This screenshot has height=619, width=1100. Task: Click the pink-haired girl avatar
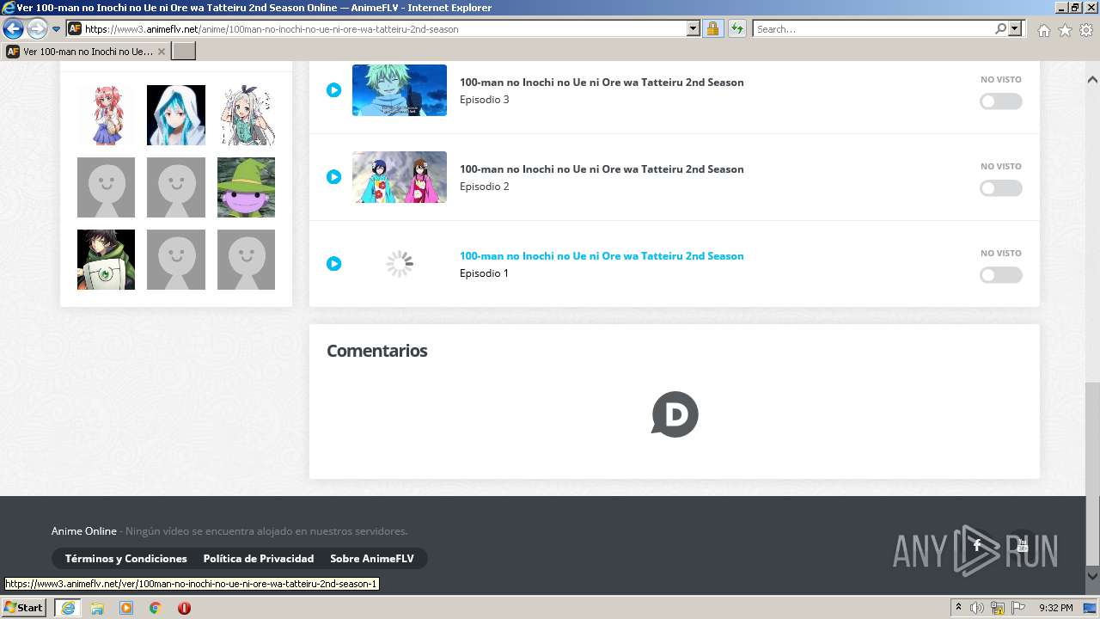[x=106, y=115]
